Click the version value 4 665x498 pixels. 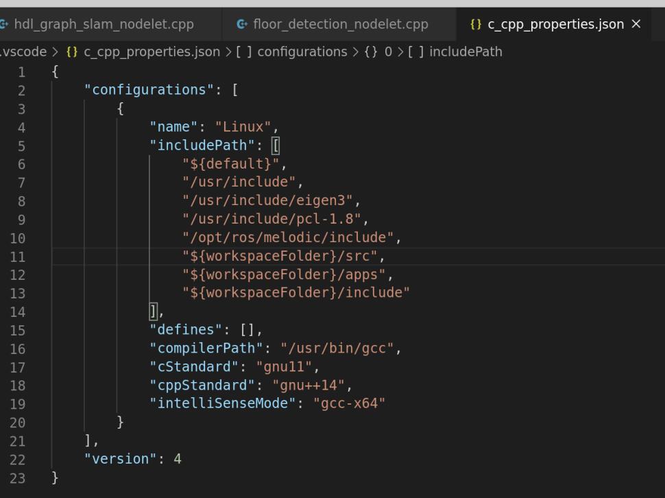click(x=178, y=459)
